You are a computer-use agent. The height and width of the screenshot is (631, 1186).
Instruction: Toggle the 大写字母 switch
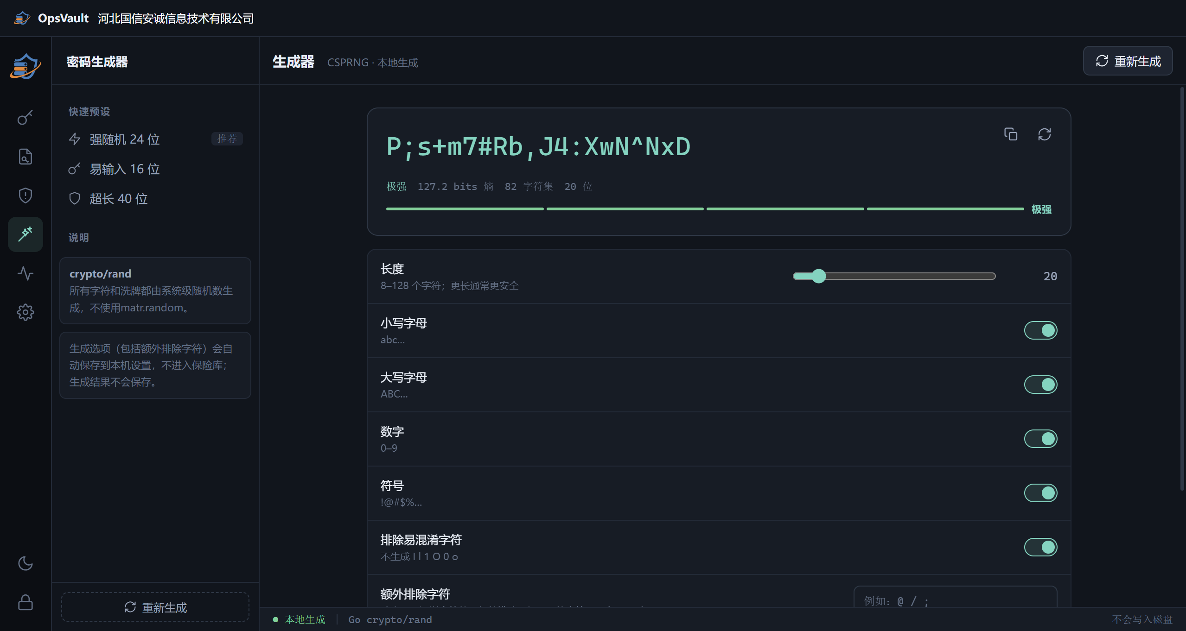pos(1040,385)
